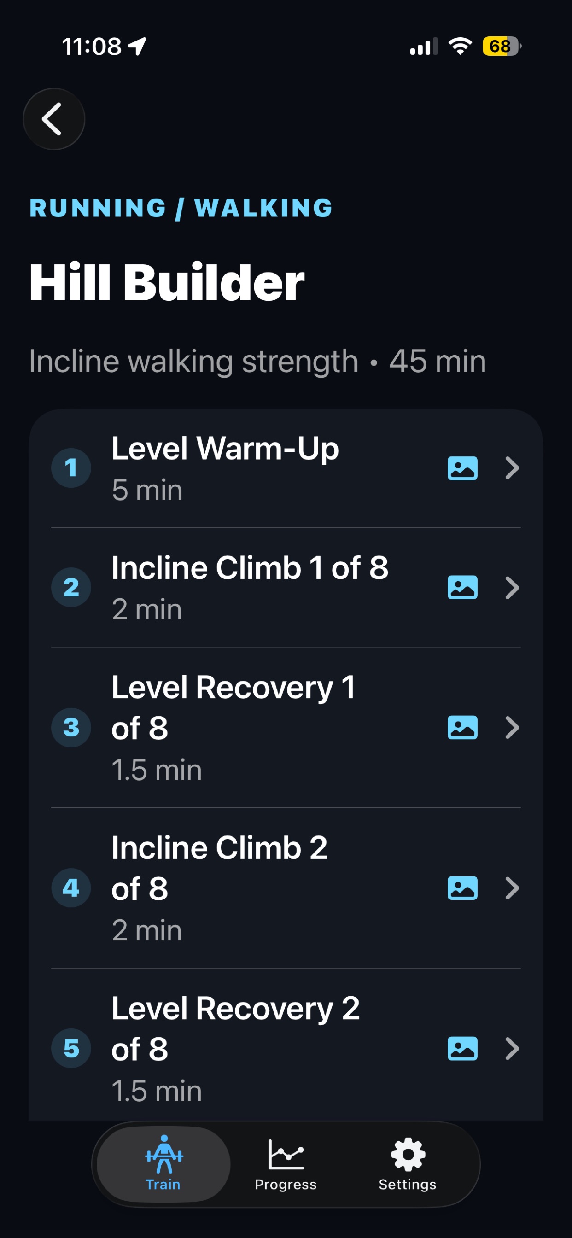The width and height of the screenshot is (572, 1238).
Task: Expand Incline Climb 1 of 8 chevron
Action: tap(513, 587)
